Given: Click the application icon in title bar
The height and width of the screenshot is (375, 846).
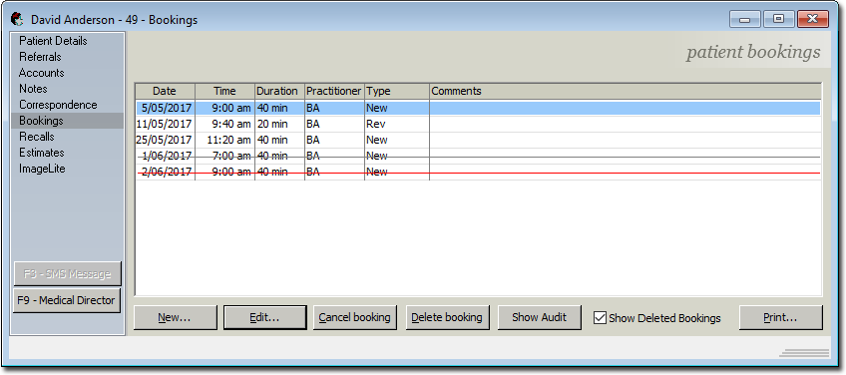Looking at the screenshot, I should (17, 19).
